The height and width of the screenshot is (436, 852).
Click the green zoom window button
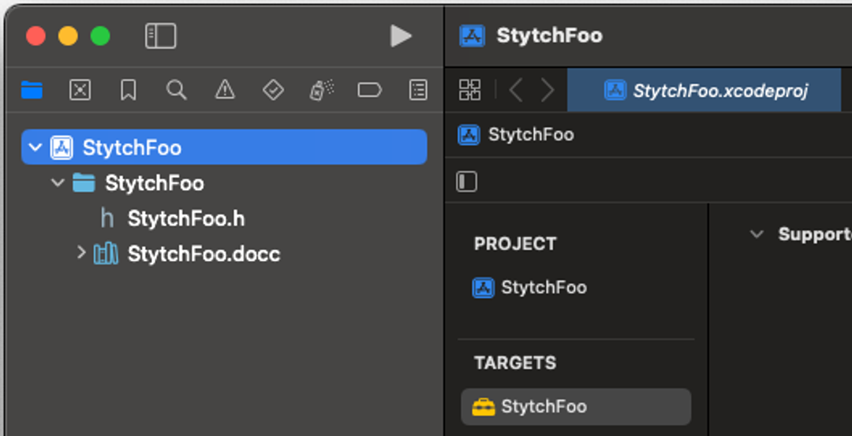[x=100, y=36]
